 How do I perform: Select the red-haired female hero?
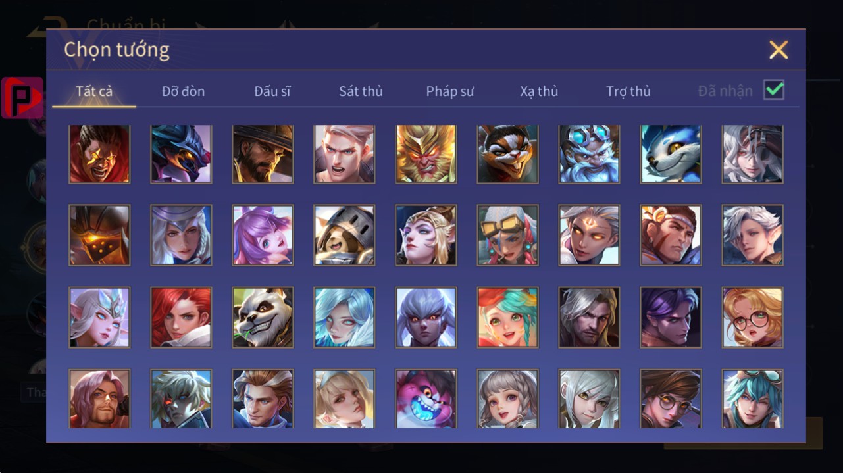tap(181, 317)
